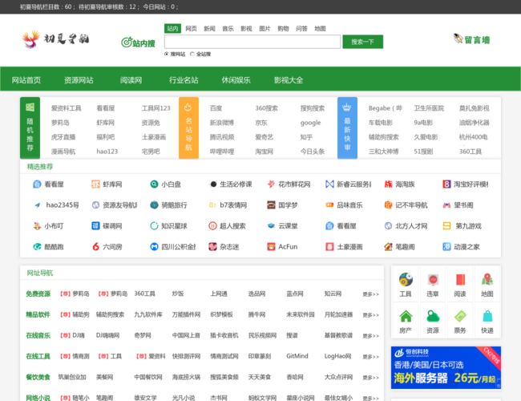This screenshot has width=521, height=401.
Task: Switch to the 音乐 search tab
Action: pos(228,29)
